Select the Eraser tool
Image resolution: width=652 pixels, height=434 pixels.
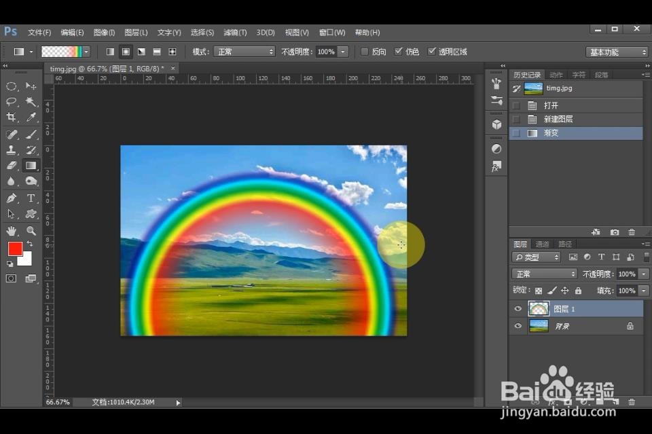[x=12, y=166]
